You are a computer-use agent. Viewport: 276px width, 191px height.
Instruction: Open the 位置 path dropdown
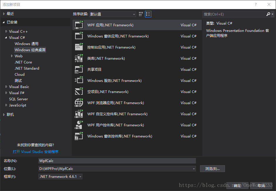(x=194, y=169)
